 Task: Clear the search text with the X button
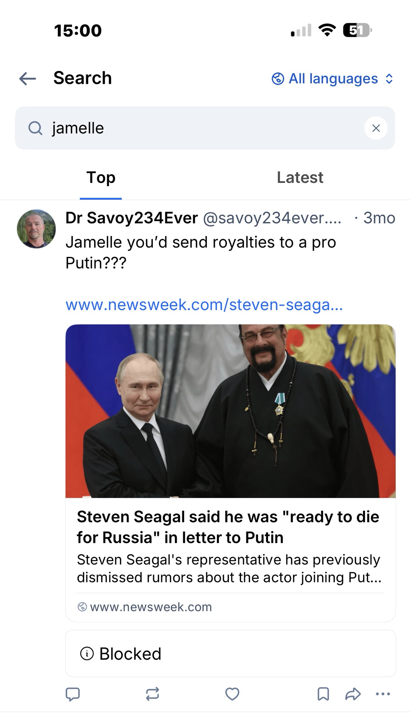[376, 128]
